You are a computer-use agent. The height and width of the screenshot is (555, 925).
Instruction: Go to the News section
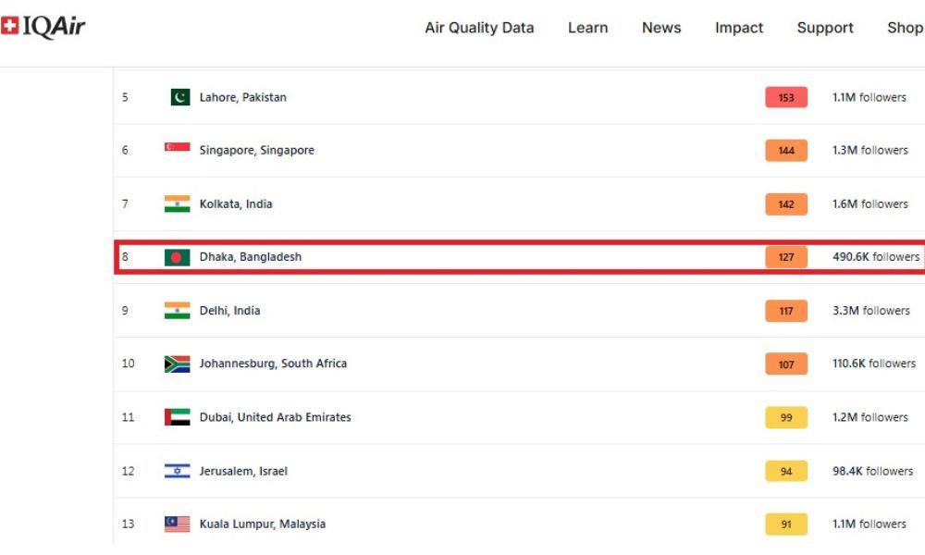click(661, 28)
